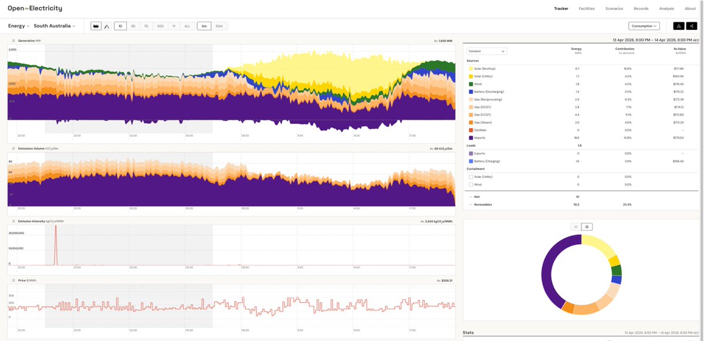Select the stacked area chart icon
This screenshot has width=704, height=341.
tap(96, 26)
